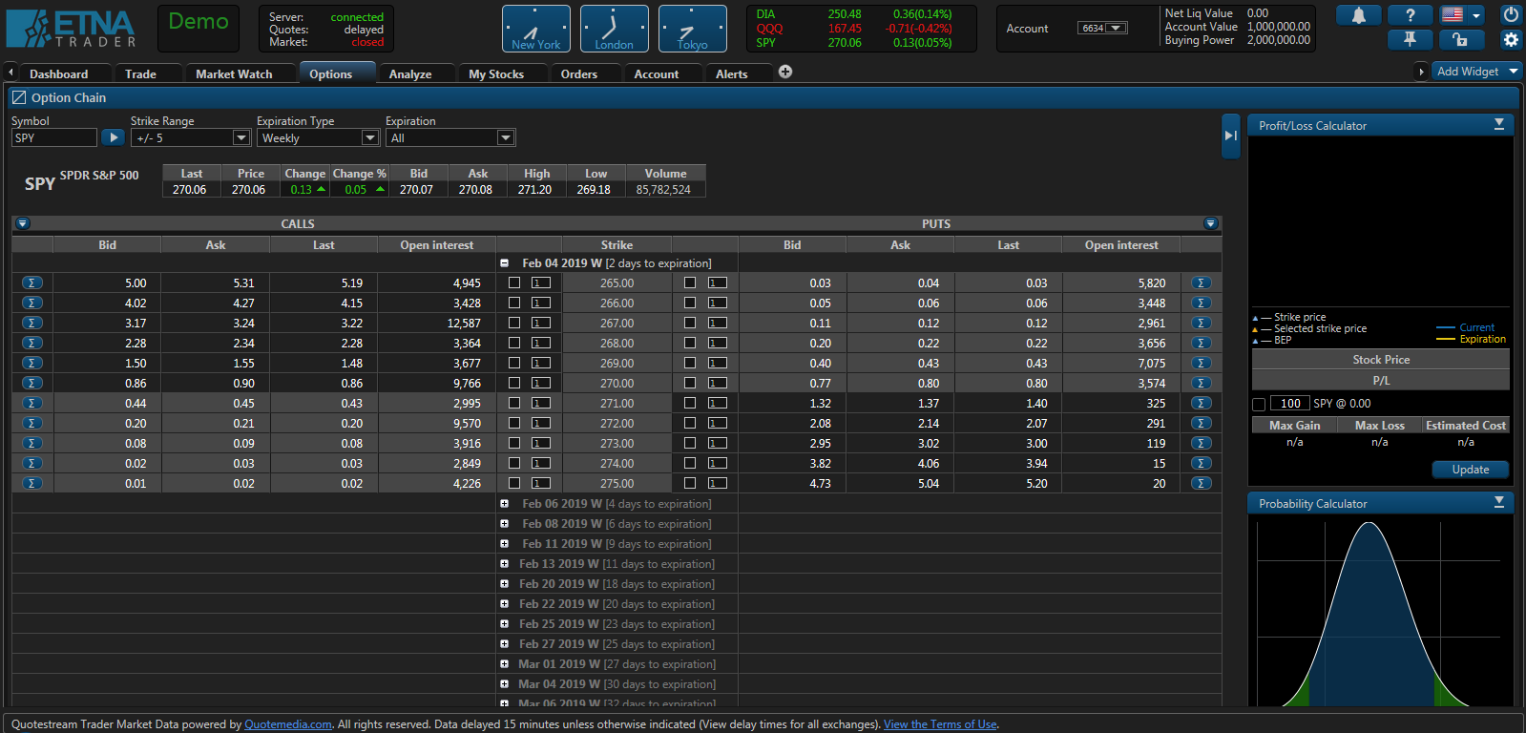Click call quantity box for strike 265.00
Viewport: 1526px width, 733px height.
[x=541, y=283]
